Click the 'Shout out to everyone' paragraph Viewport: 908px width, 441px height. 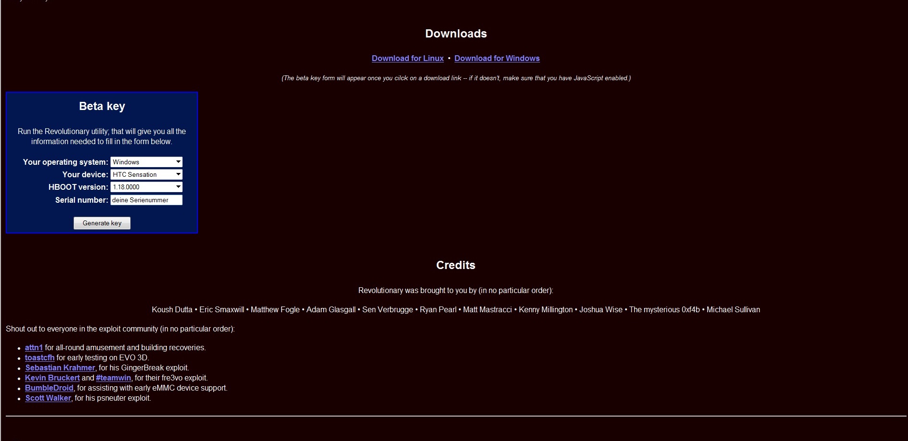(x=120, y=329)
